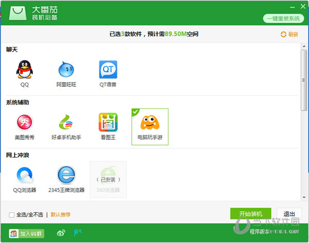The width and height of the screenshot is (309, 243).
Task: Click the 网上冲浪 category heading
Action: tap(18, 155)
